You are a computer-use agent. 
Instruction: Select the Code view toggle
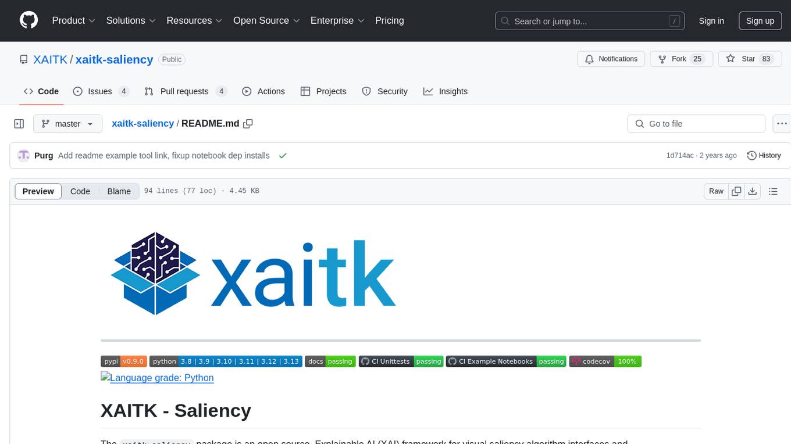(x=80, y=191)
